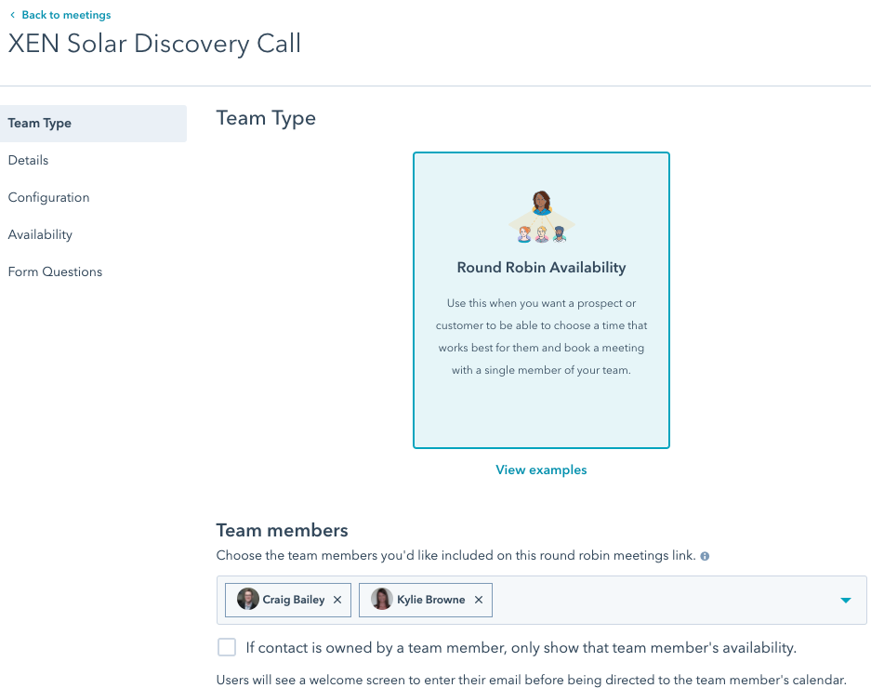Select the Team Type sidebar tab
The width and height of the screenshot is (871, 688).
[40, 124]
